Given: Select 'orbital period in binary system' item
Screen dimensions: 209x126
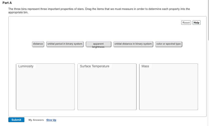Looking at the screenshot, I should click(x=65, y=44).
